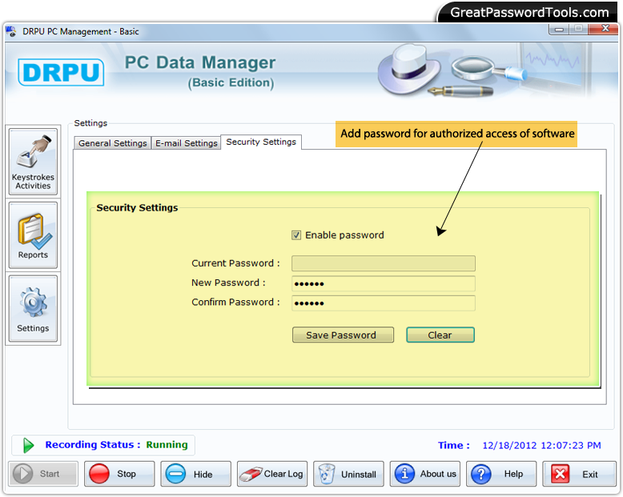Clear the log with Clear Log

tap(272, 474)
